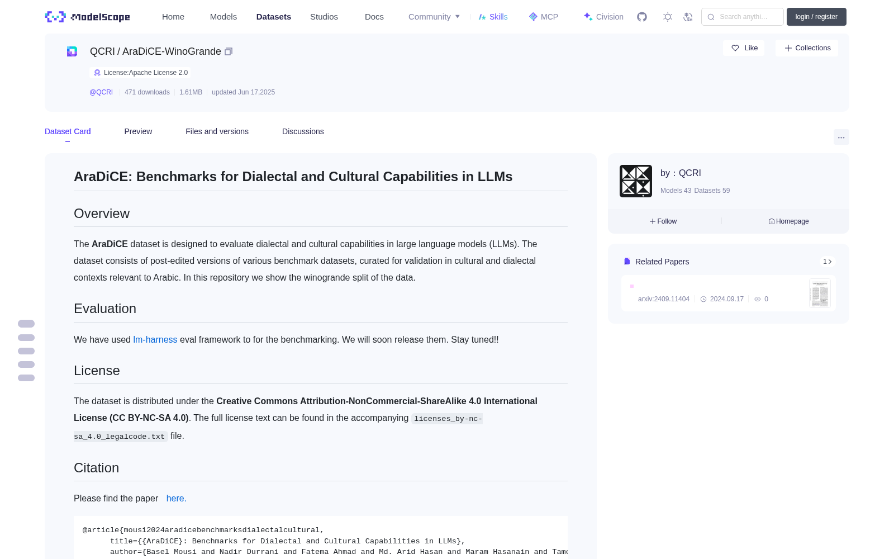Image resolution: width=894 pixels, height=559 pixels.
Task: Switch to the Preview tab
Action: pyautogui.click(x=138, y=131)
